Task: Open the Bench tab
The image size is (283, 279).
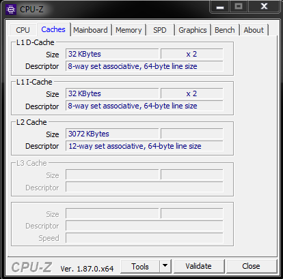Action: 225,30
